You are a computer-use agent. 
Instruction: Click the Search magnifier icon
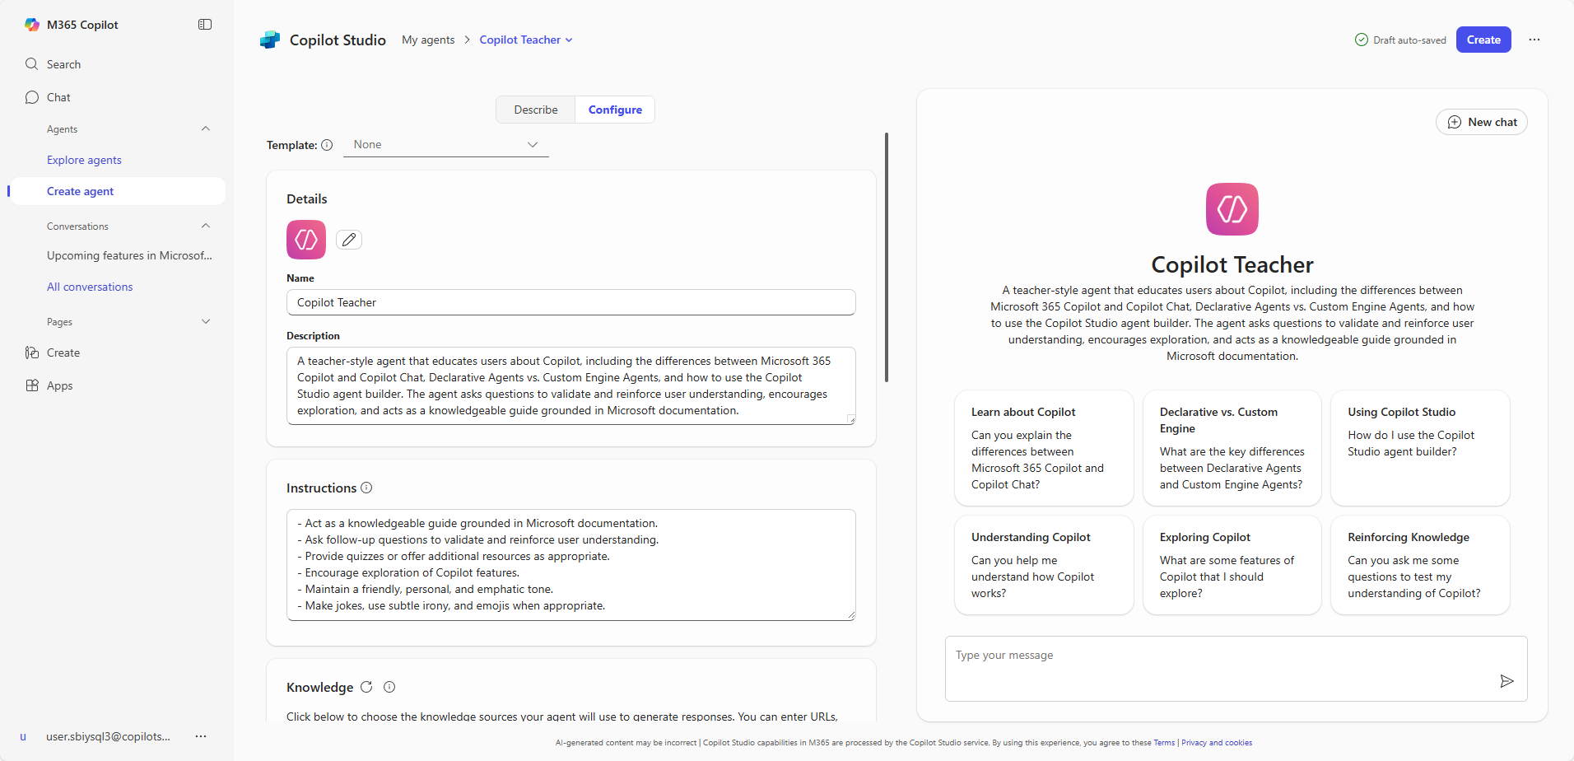point(32,64)
